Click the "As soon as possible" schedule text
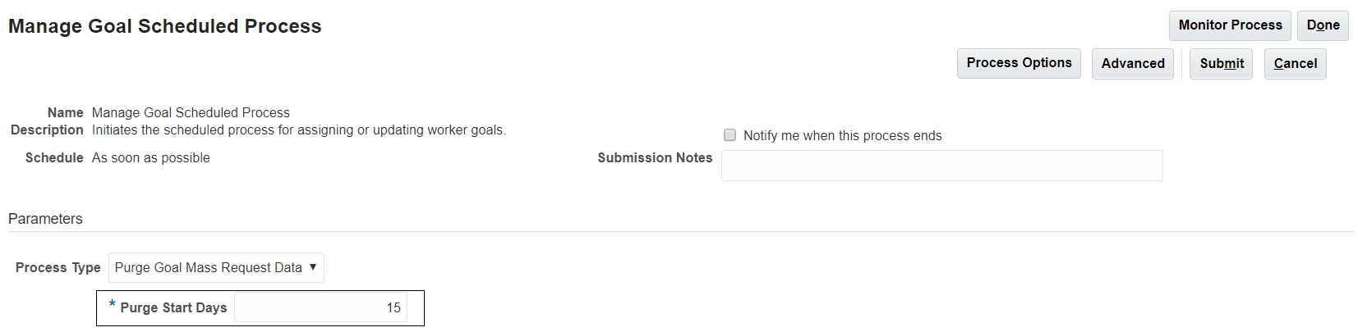 150,158
